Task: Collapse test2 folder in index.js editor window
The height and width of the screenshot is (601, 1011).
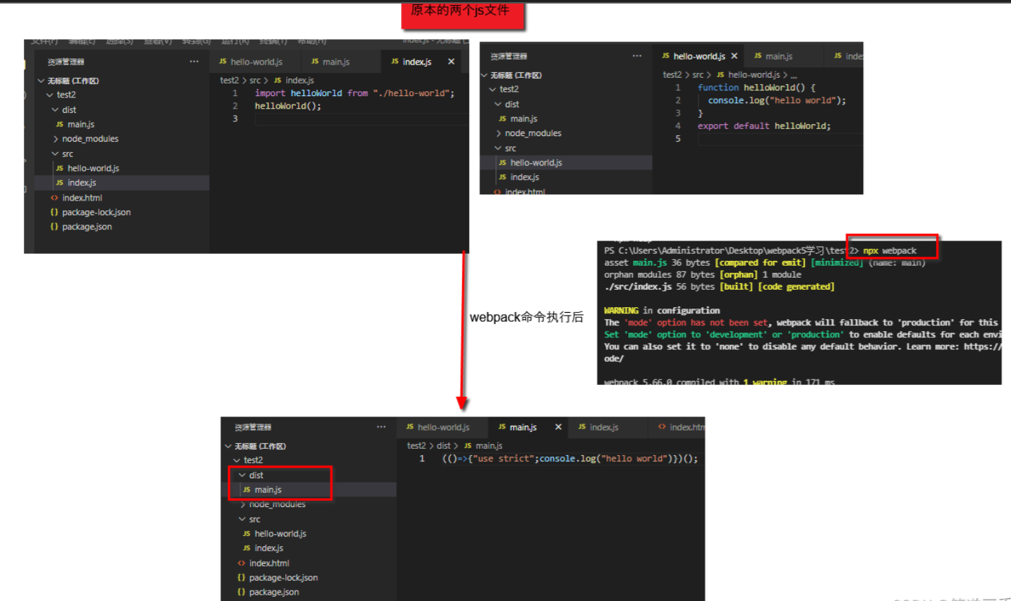Action: click(x=49, y=95)
